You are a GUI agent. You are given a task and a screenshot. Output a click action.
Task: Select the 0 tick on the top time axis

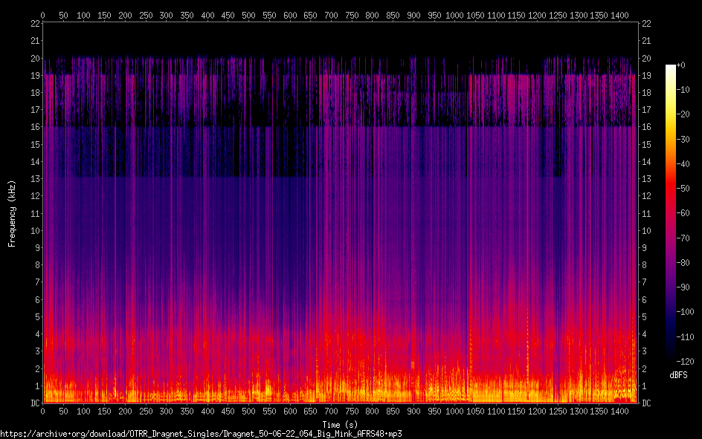click(x=43, y=15)
